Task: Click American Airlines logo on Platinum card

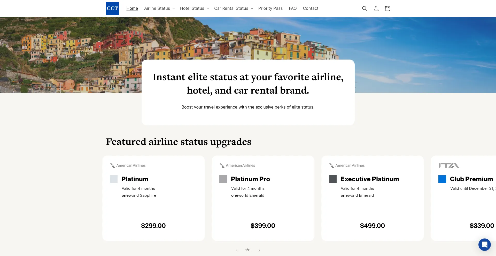Action: click(128, 166)
